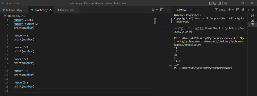Kill the terminal with the trash icon
257x96 pixels.
(x=243, y=10)
